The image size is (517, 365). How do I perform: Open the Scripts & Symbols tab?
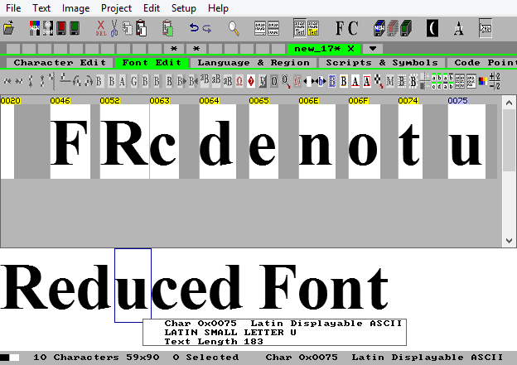382,63
